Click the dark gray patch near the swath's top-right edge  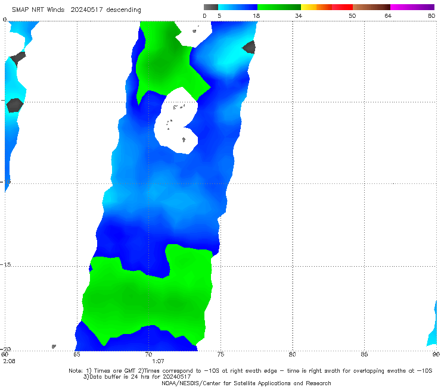tap(249, 47)
